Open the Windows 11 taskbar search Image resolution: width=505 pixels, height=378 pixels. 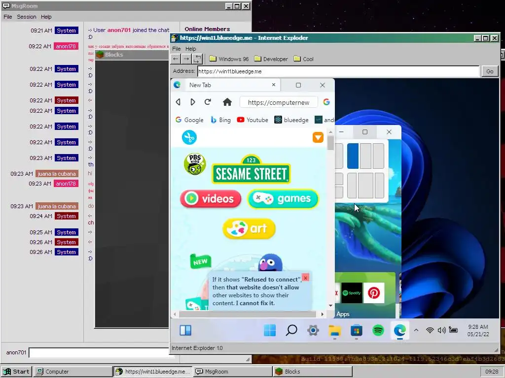[291, 330]
